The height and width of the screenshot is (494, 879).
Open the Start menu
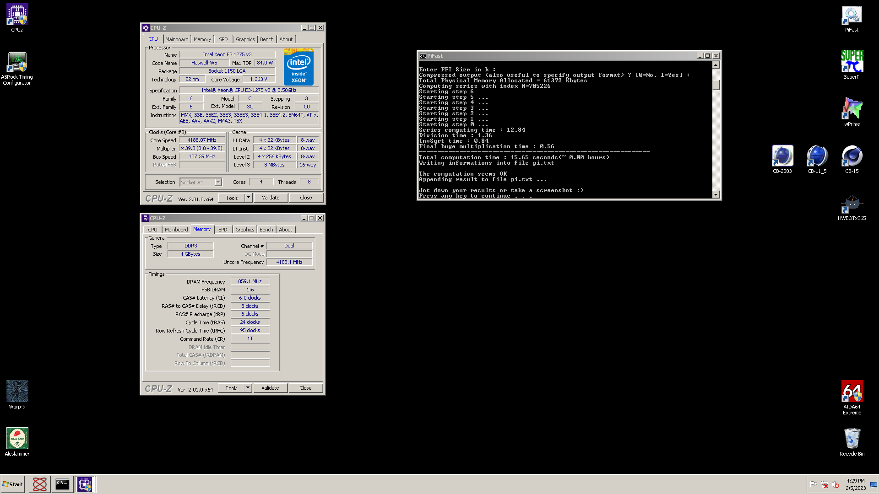coord(12,484)
